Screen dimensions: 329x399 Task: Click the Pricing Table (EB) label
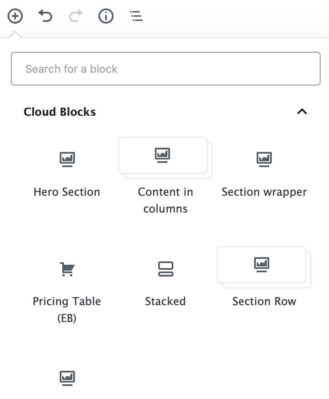[67, 310]
